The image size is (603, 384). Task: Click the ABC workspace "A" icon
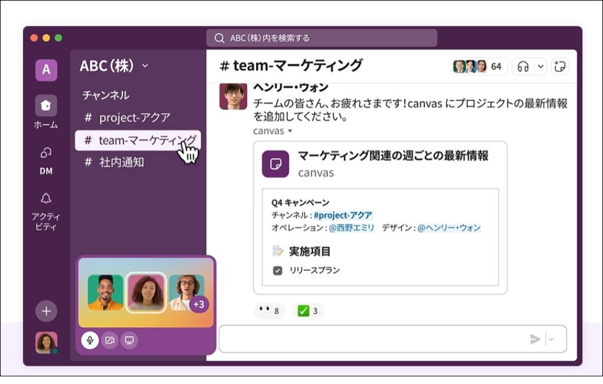coord(46,69)
